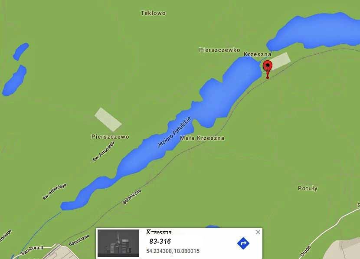Click the Długa street label
This screenshot has height=259, width=360.
click(306, 251)
